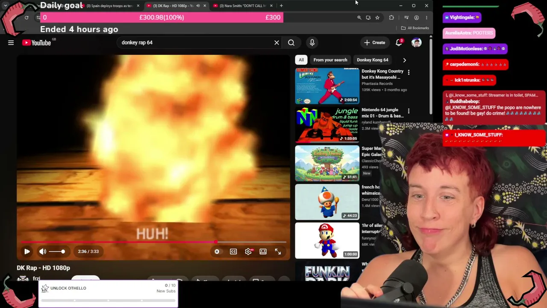The height and width of the screenshot is (308, 547).
Task: Switch to theater mode
Action: click(263, 252)
